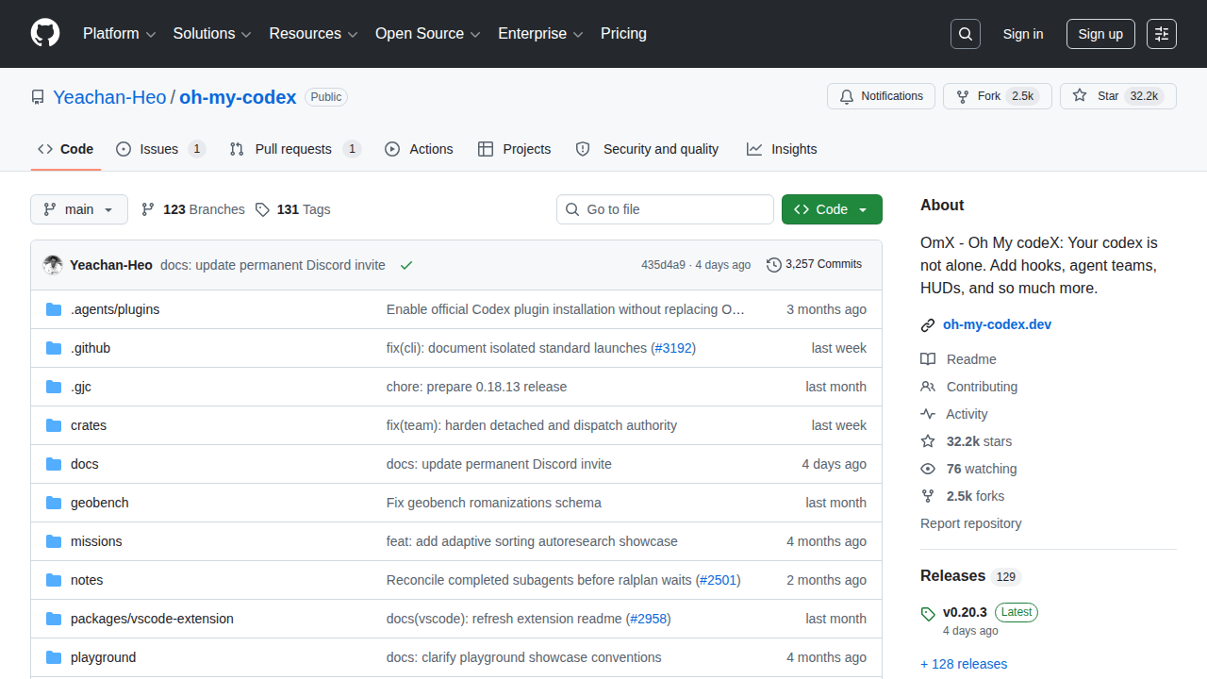1207x679 pixels.
Task: Switch to the Actions tab
Action: coord(419,149)
